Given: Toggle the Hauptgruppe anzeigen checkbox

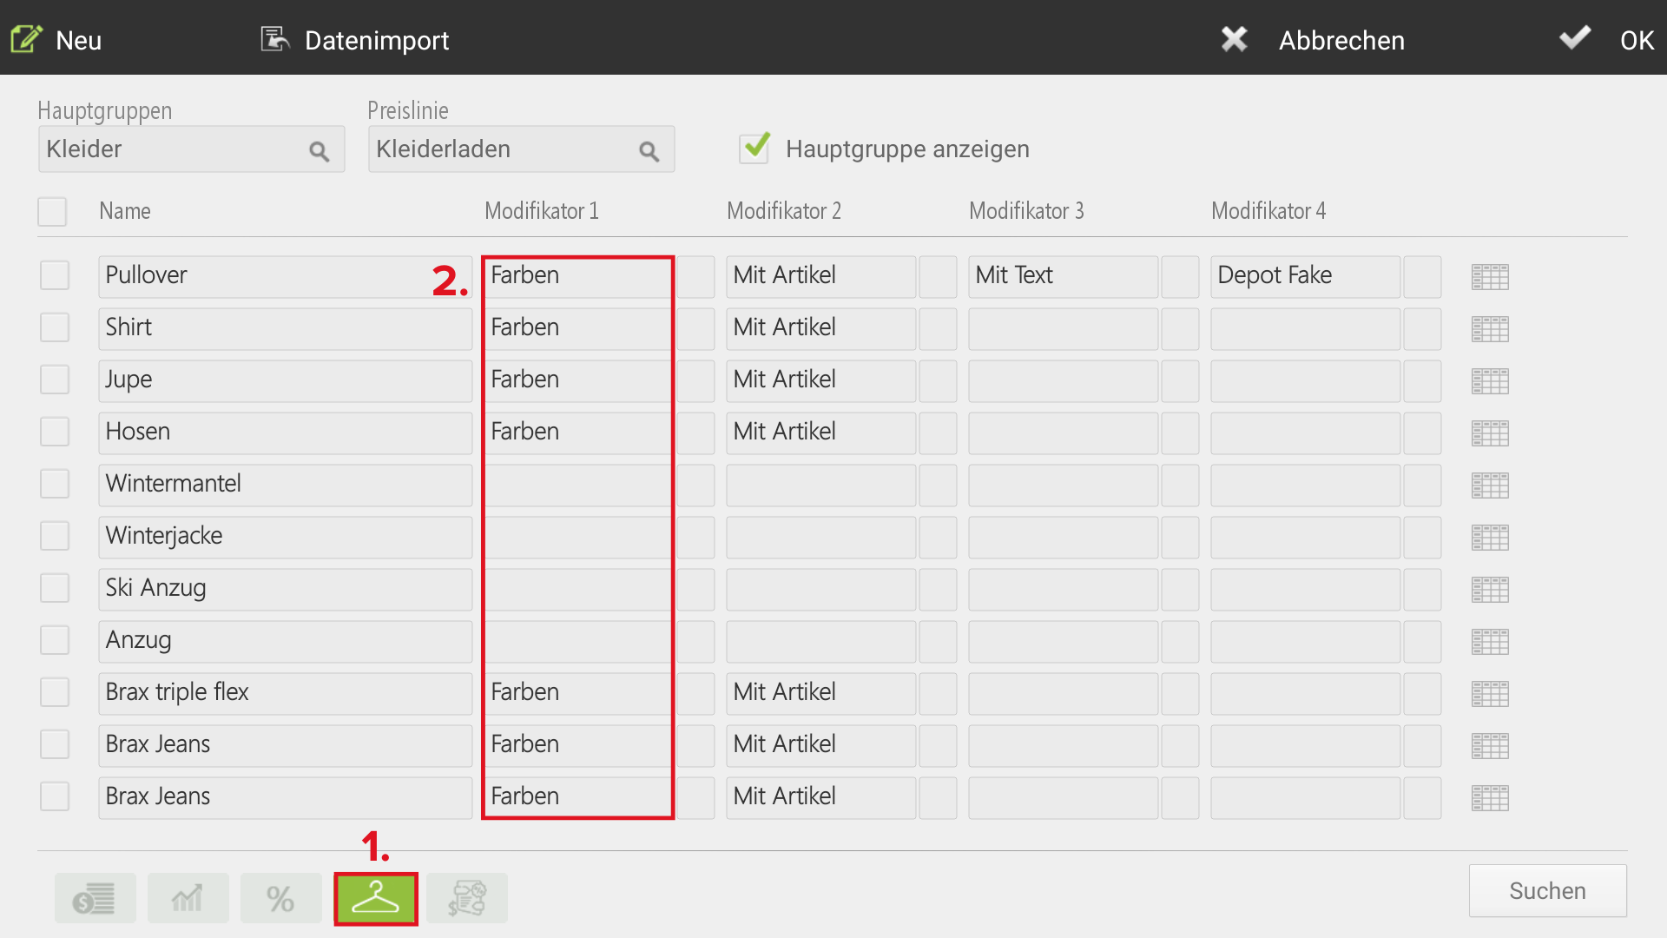Looking at the screenshot, I should point(754,149).
